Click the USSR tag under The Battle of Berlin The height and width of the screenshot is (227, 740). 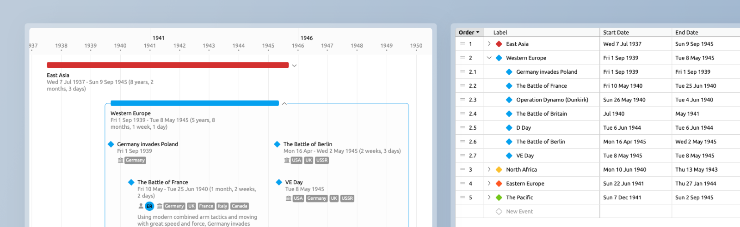tap(322, 160)
